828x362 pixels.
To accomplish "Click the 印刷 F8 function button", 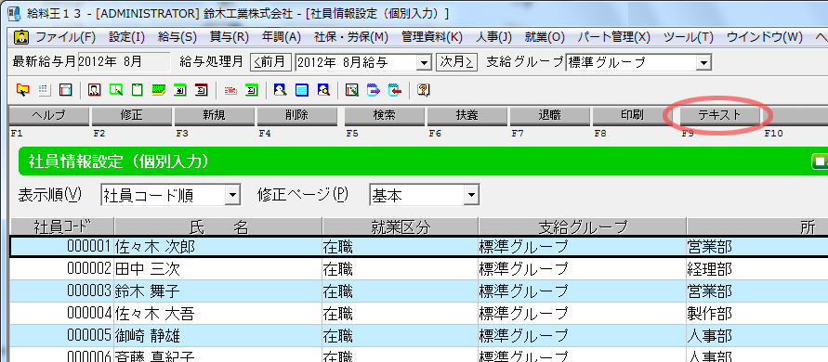I will click(x=632, y=116).
